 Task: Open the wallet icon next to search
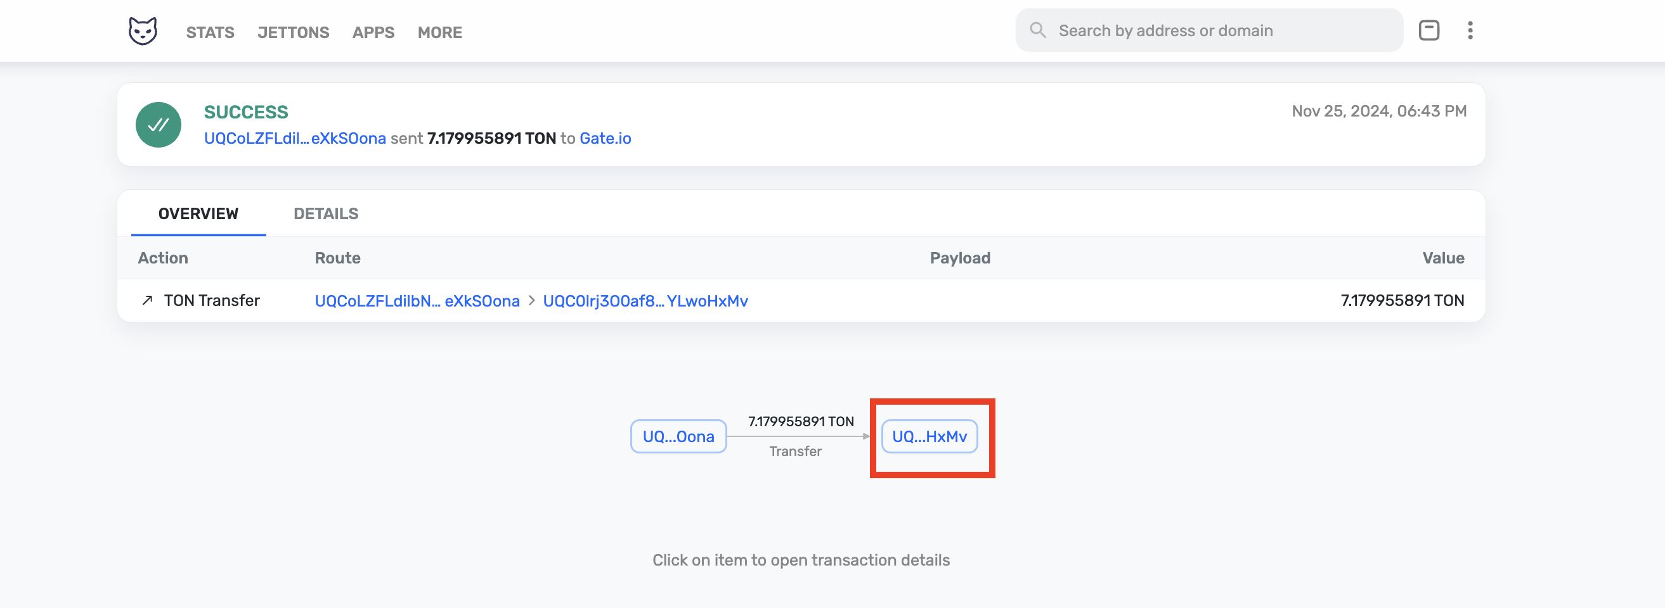point(1429,30)
